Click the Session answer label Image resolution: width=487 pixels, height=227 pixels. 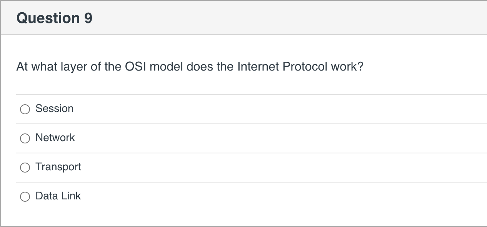tap(54, 109)
